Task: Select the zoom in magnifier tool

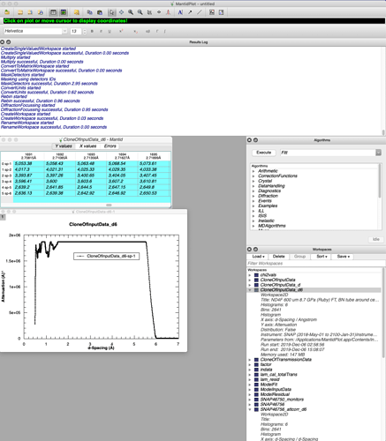Action: pos(131,12)
